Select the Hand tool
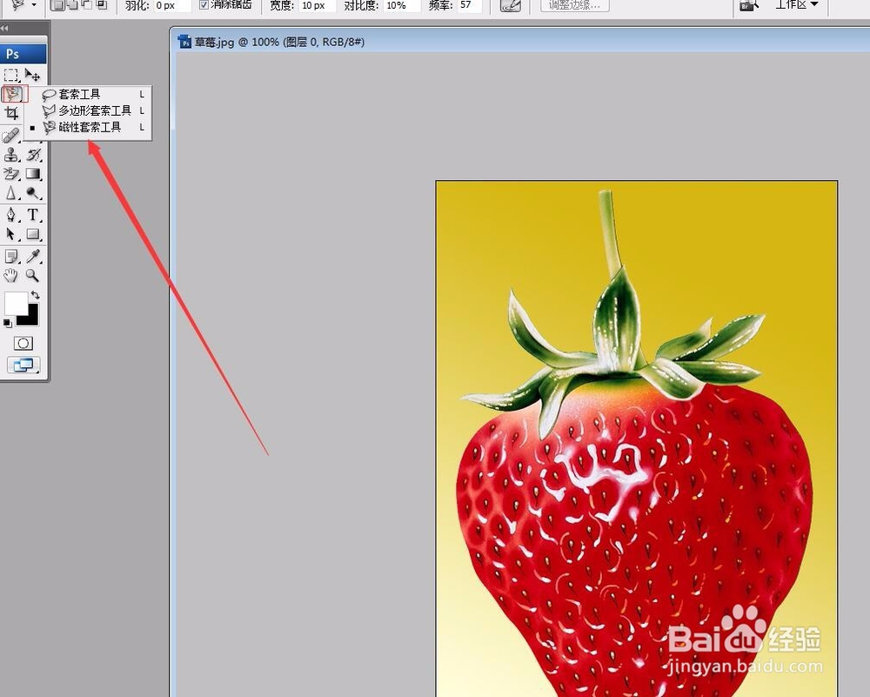The width and height of the screenshot is (870, 697). pyautogui.click(x=11, y=275)
